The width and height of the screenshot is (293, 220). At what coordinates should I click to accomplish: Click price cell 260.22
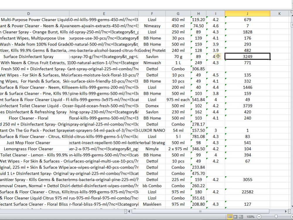pyautogui.click(x=198, y=186)
